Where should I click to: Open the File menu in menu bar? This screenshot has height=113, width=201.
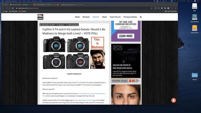20,1
